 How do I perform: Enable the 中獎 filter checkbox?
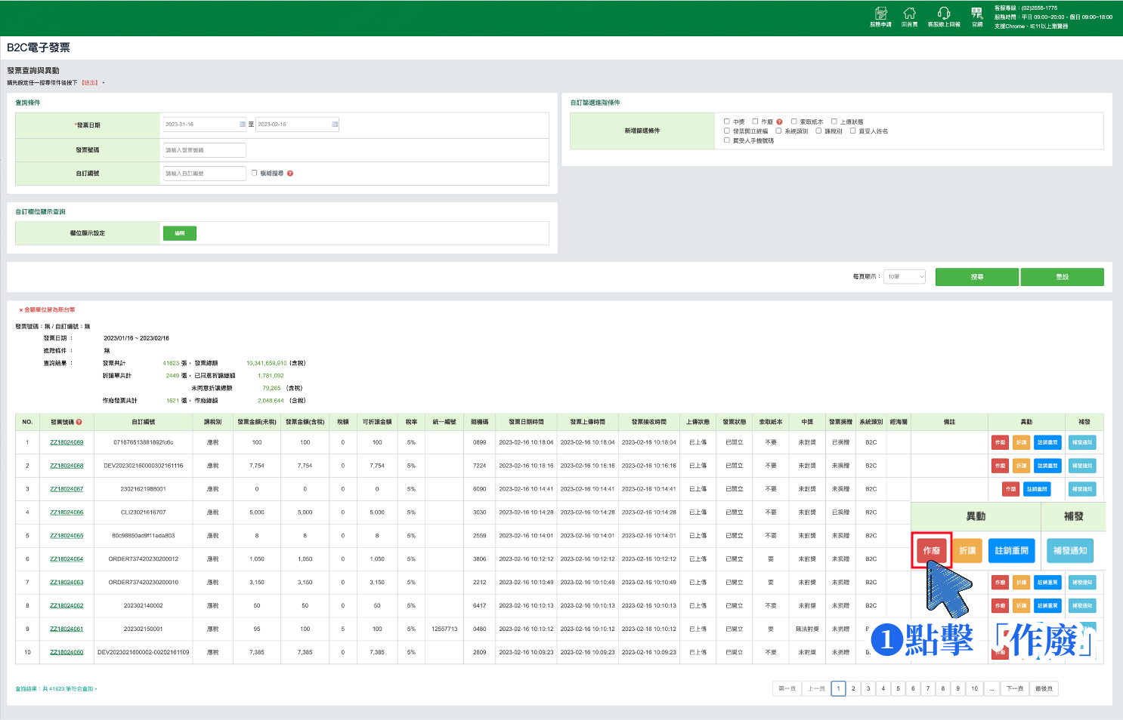click(727, 122)
